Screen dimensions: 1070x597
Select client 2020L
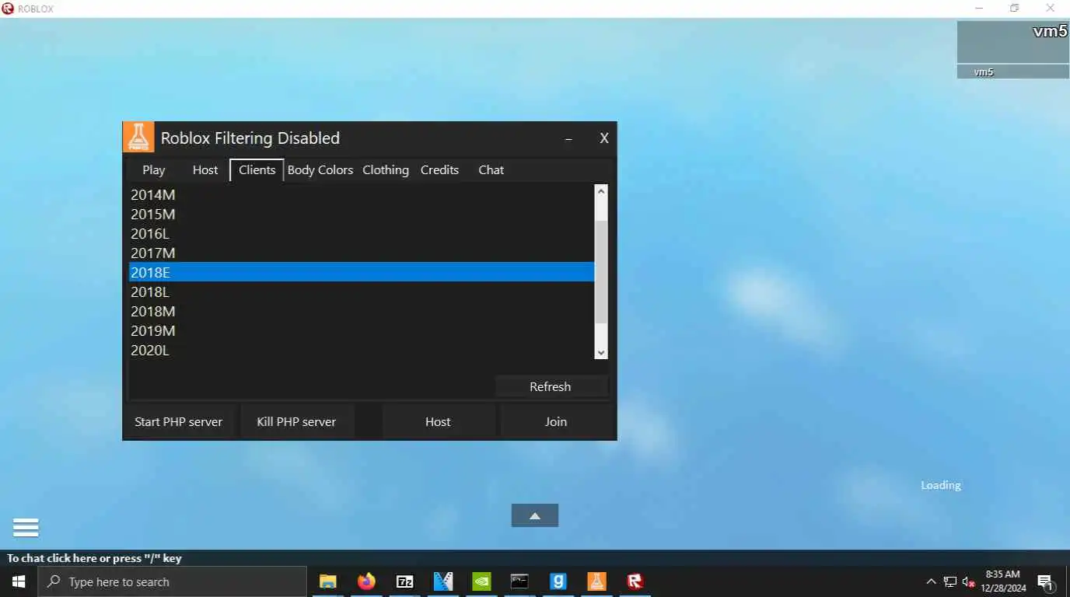tap(362, 350)
